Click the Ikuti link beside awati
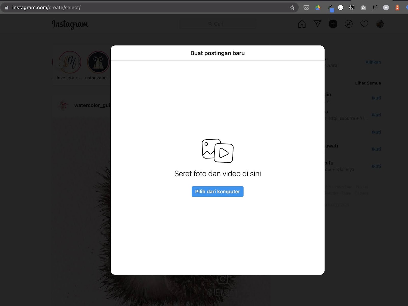 click(376, 149)
